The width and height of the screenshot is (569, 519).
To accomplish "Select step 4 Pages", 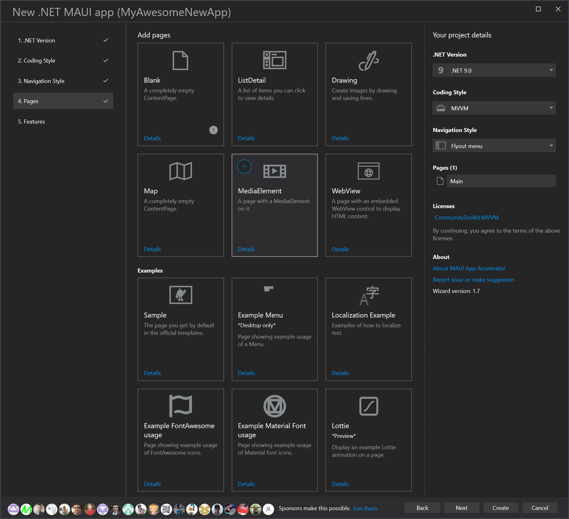I will [x=63, y=101].
